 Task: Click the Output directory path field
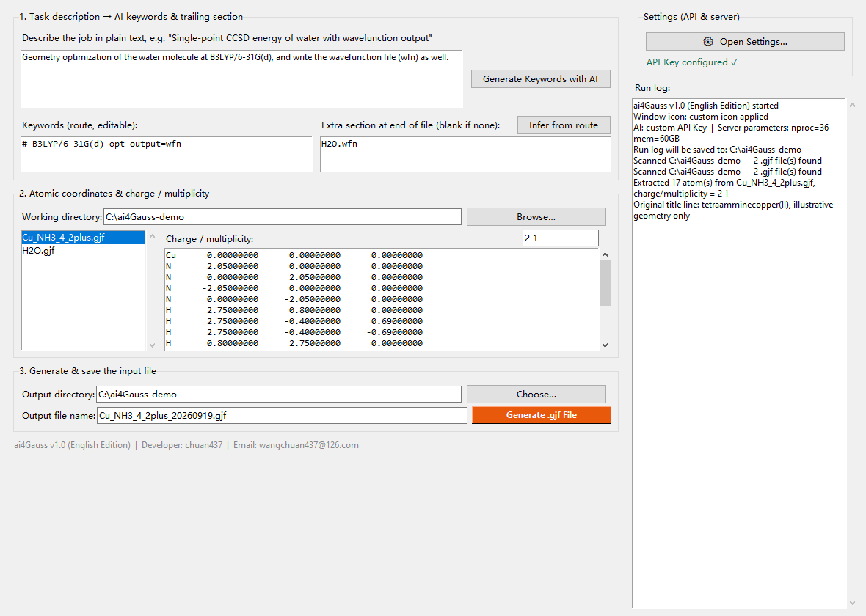(278, 394)
